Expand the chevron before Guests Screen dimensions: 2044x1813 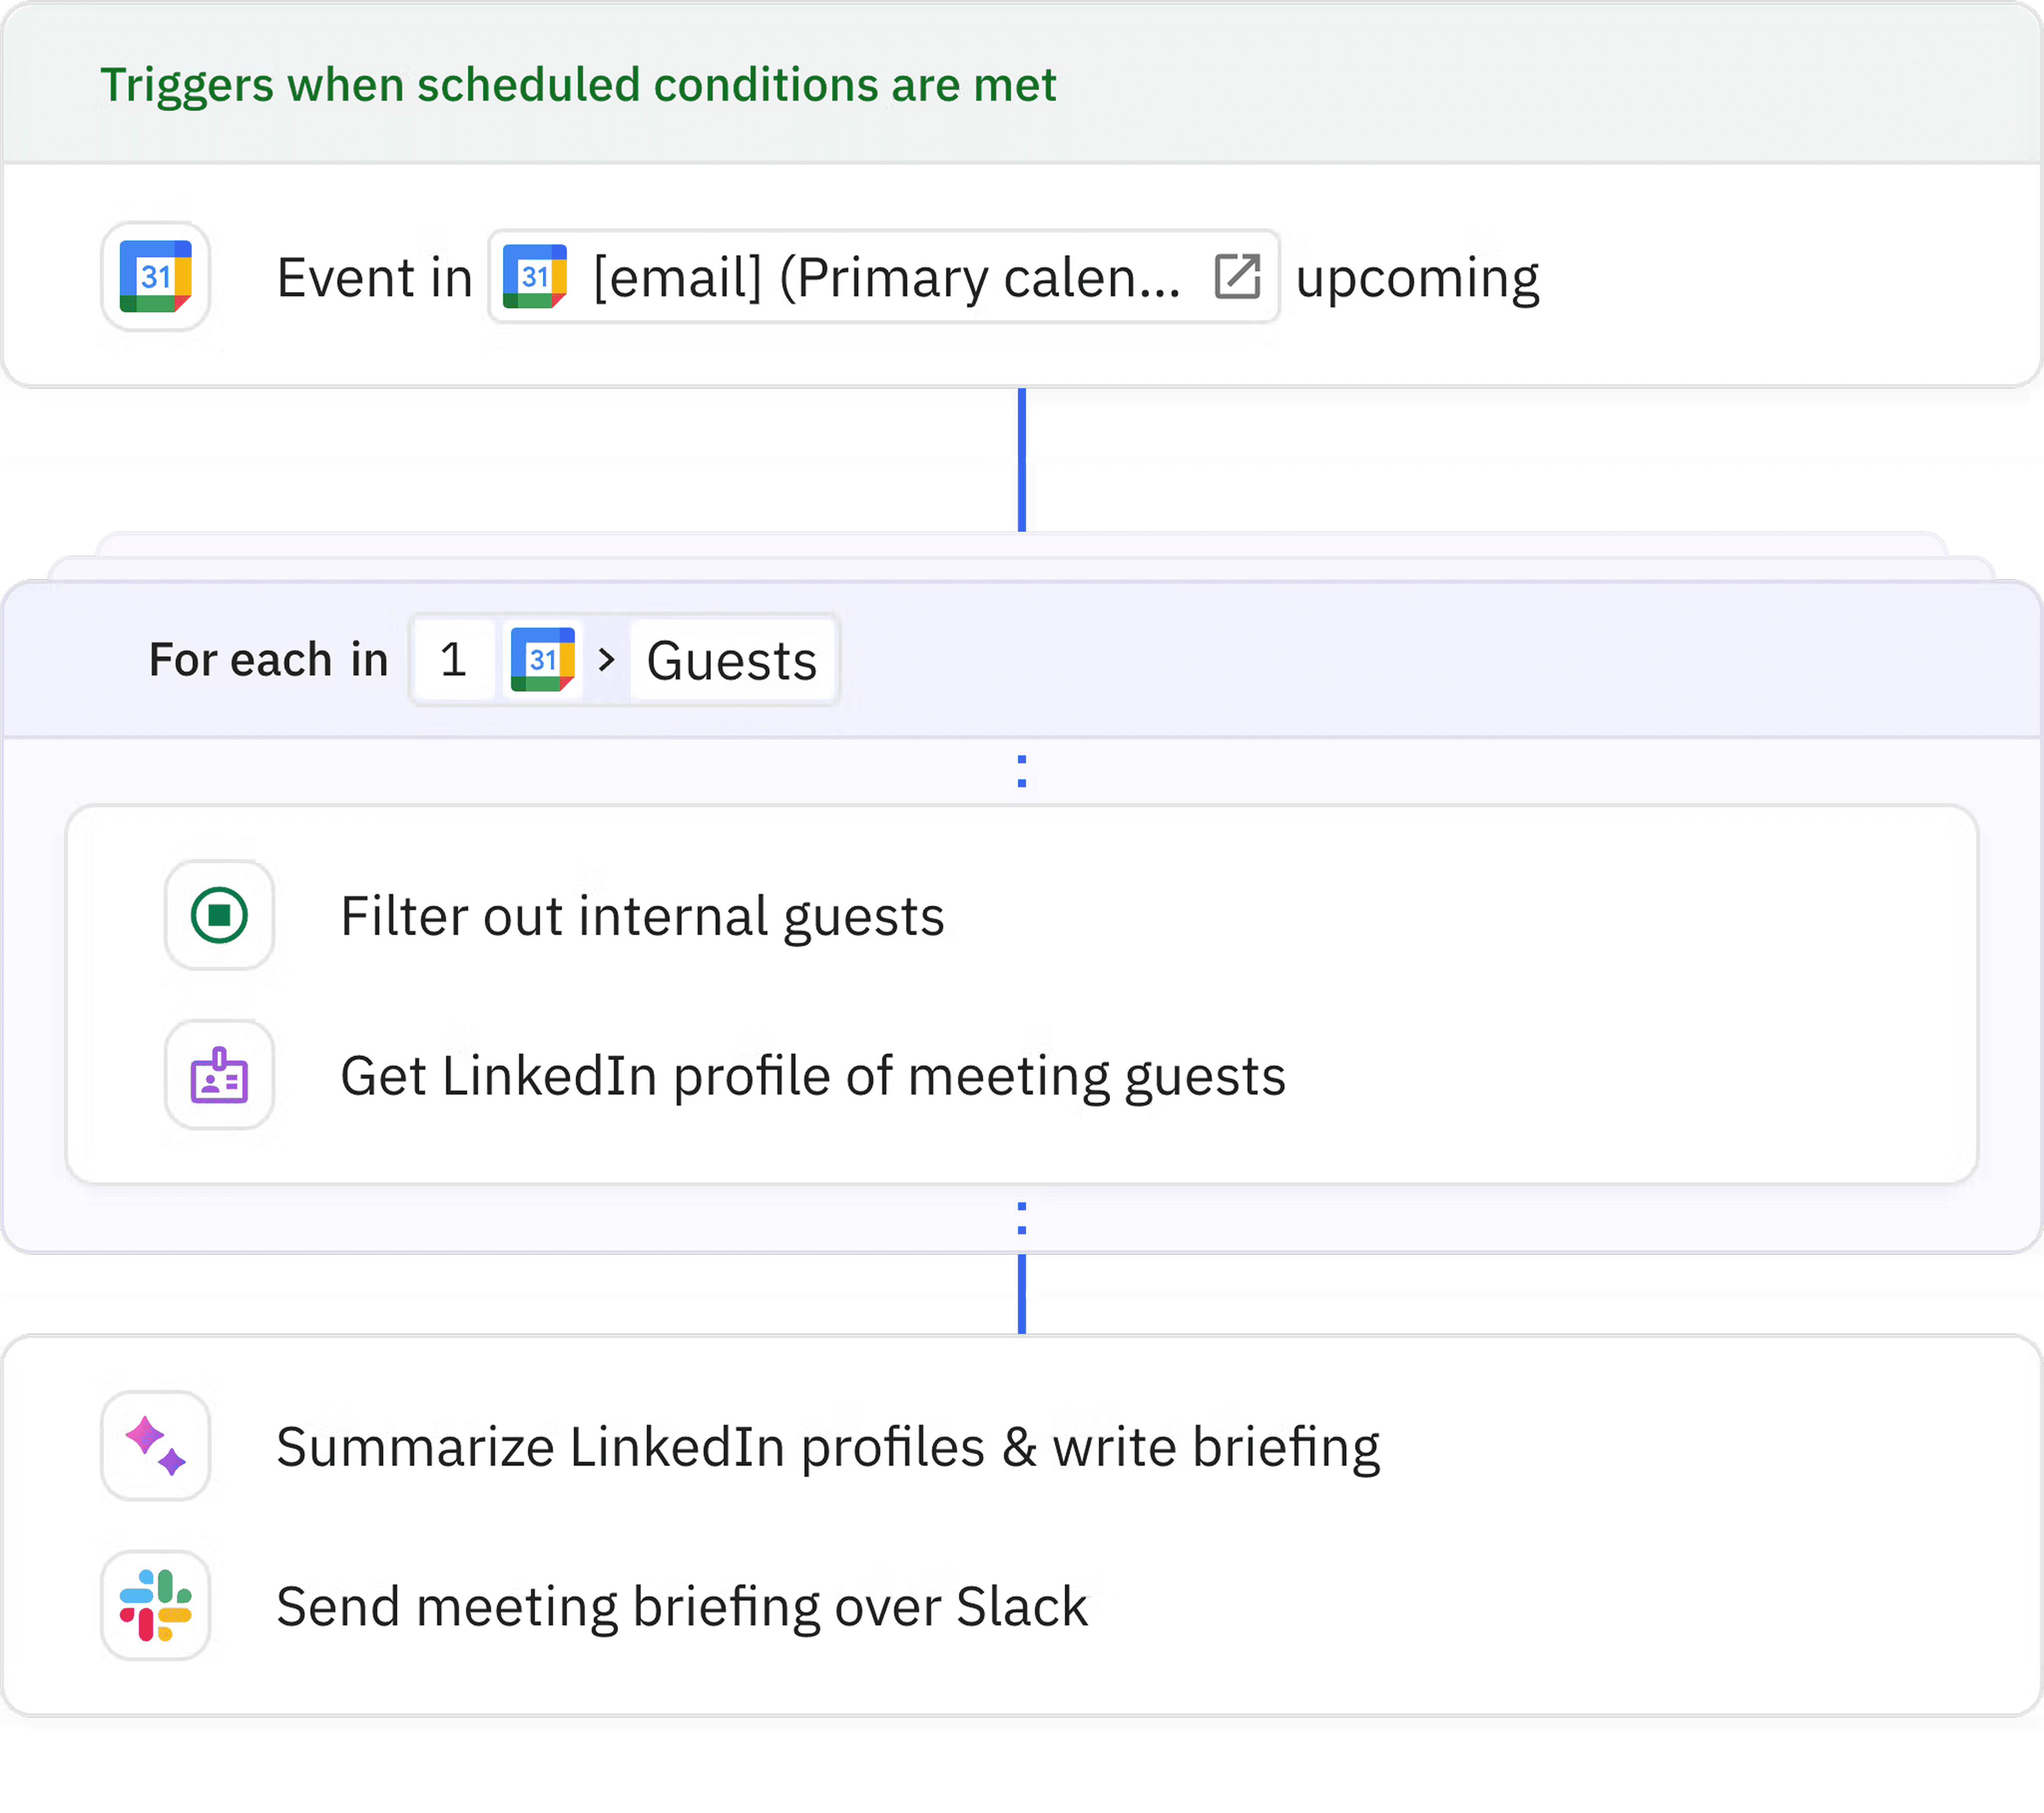click(x=605, y=660)
